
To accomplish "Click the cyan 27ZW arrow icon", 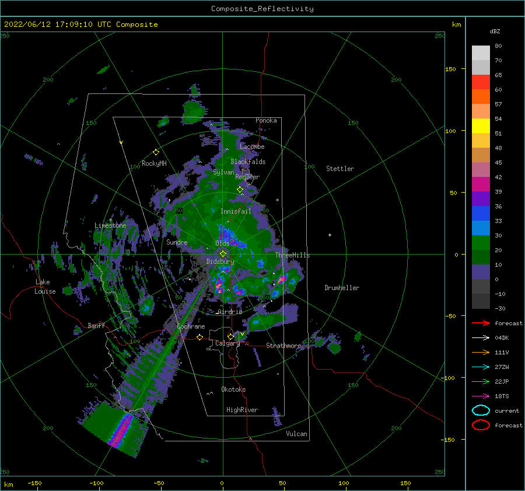I will point(481,367).
